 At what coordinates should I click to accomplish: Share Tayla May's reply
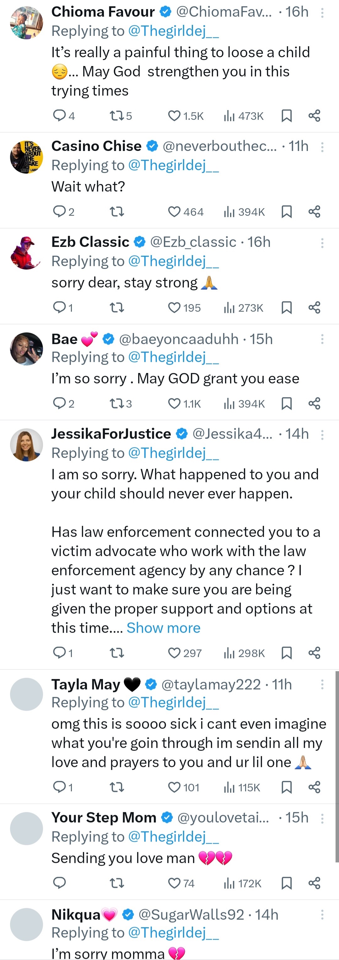pos(314,787)
